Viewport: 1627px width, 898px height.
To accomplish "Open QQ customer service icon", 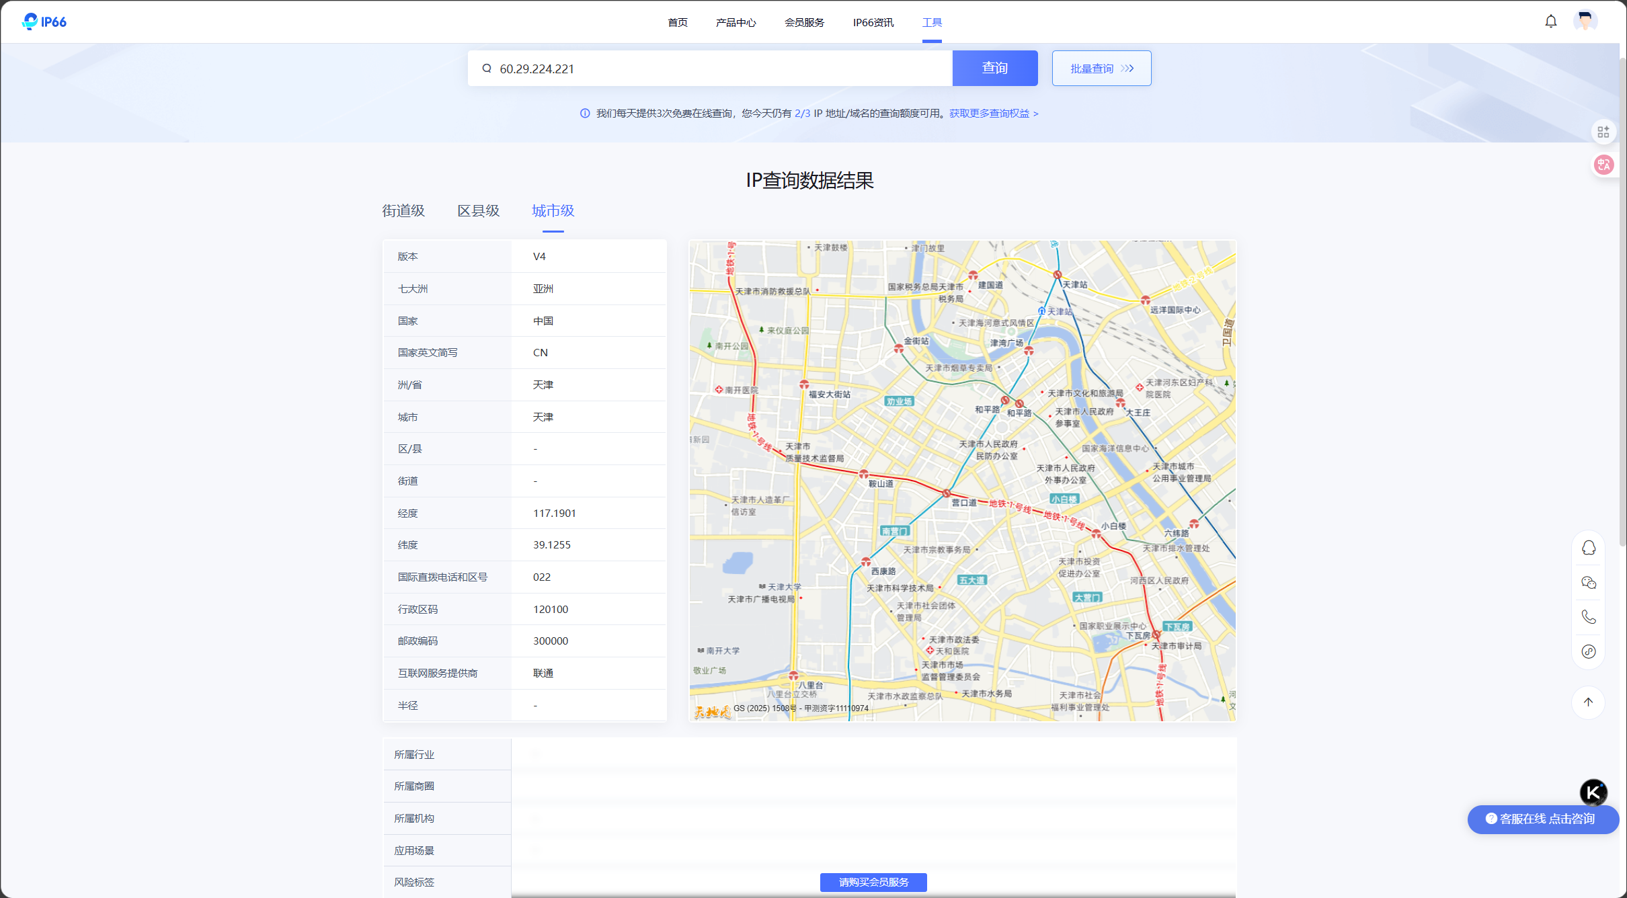I will coord(1589,548).
